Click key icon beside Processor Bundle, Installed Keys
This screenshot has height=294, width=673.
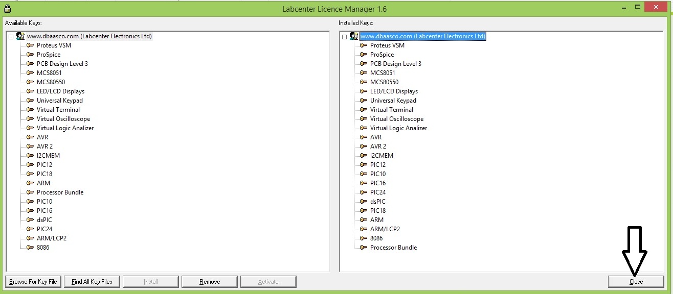click(364, 248)
